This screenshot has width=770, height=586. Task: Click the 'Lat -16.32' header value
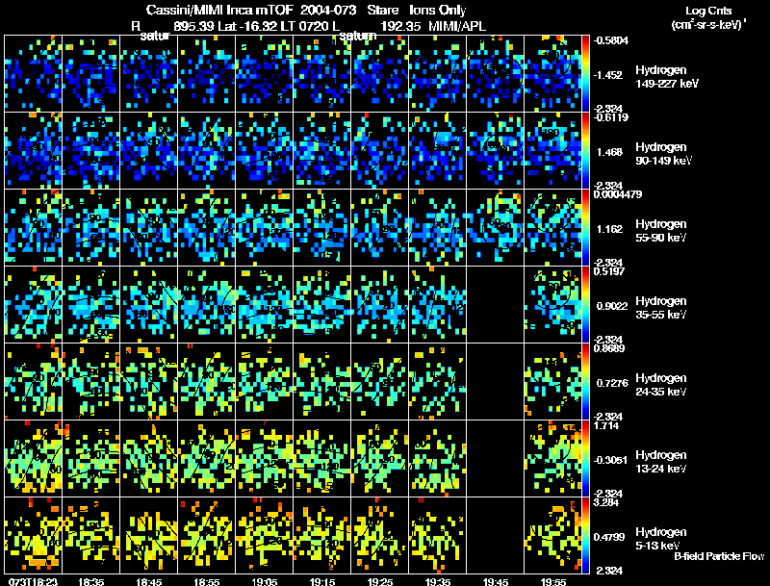248,26
